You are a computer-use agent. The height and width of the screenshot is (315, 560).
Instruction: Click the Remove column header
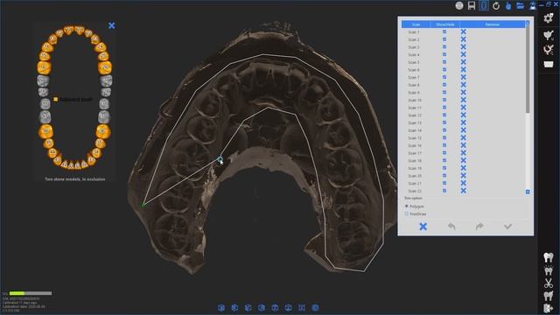(x=493, y=24)
